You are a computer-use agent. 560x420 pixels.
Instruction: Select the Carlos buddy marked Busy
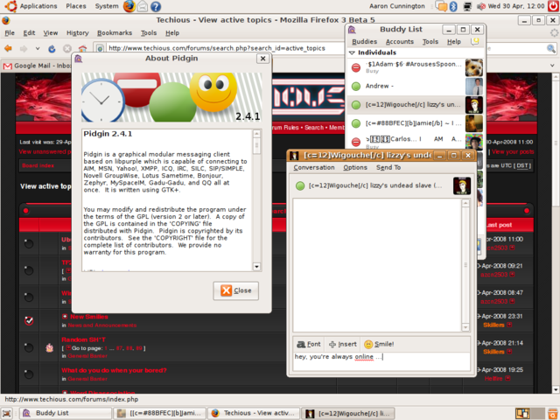[x=416, y=142]
